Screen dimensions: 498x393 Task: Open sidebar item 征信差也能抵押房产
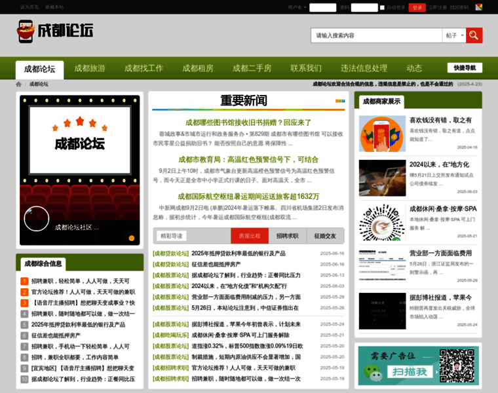click(56, 335)
